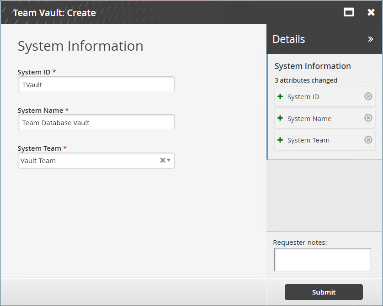Collapse the Details panel with double chevron

coord(371,39)
